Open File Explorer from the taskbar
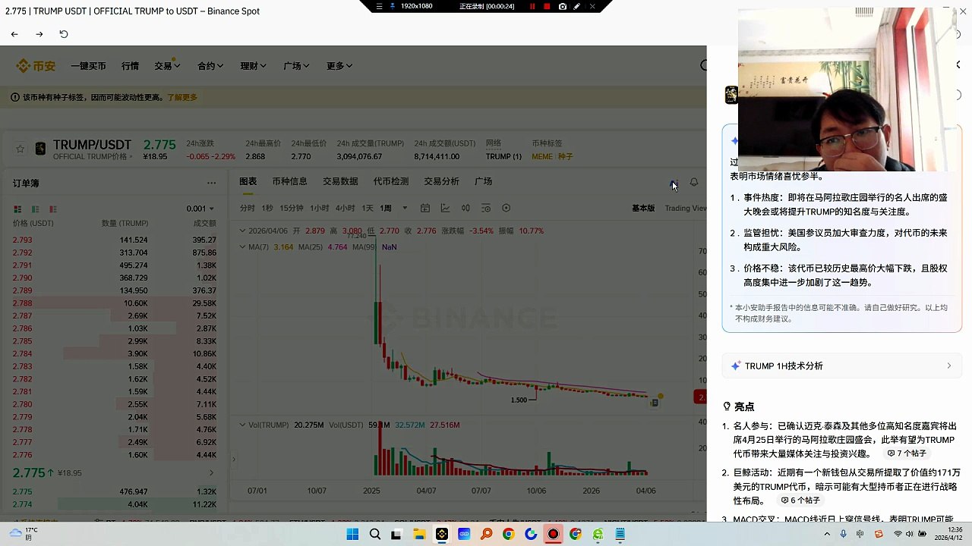Screen dimensions: 972x546 (419, 534)
